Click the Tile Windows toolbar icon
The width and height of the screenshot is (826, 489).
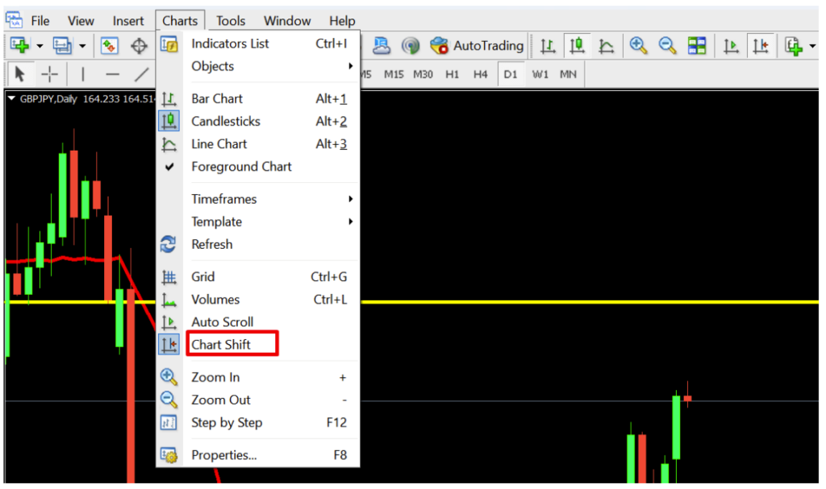pos(696,46)
